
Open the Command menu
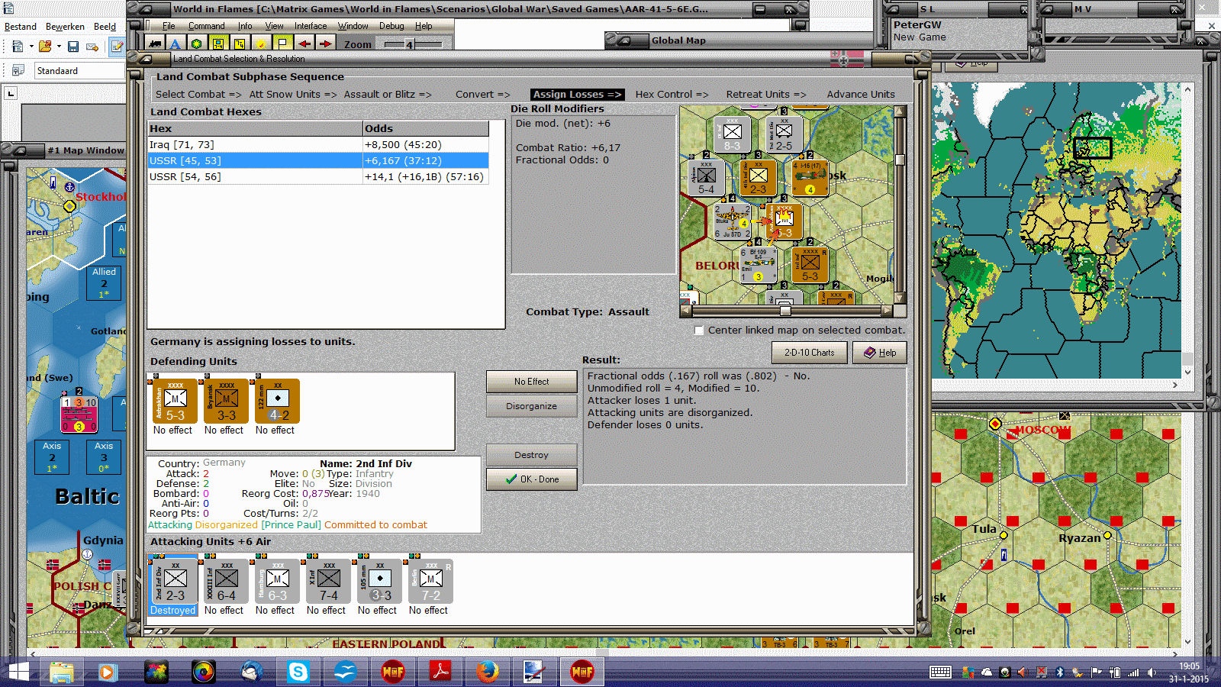coord(206,26)
